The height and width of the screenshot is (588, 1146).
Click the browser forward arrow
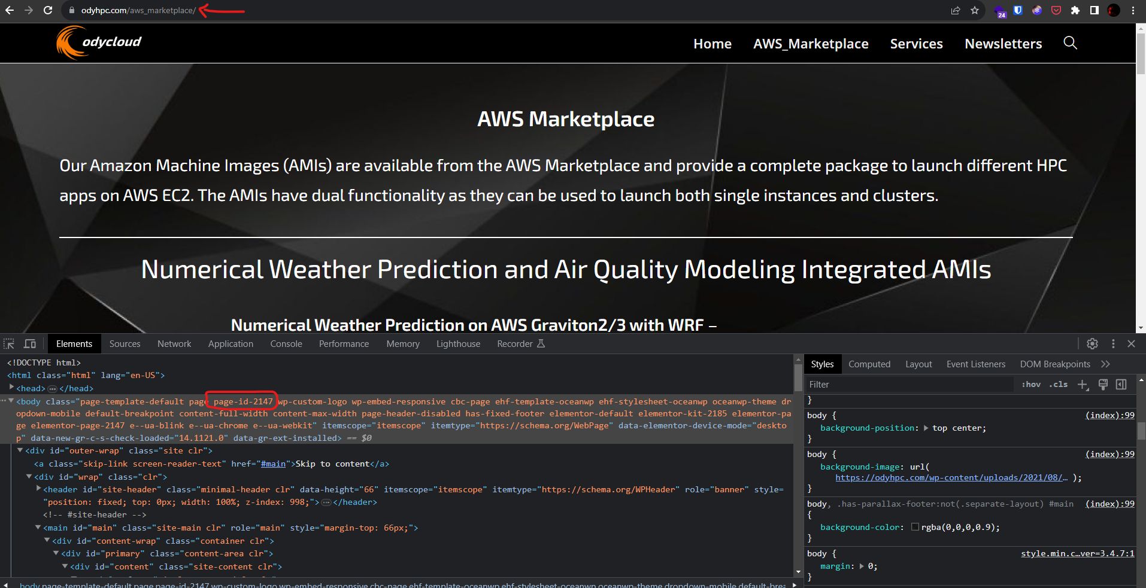[x=29, y=10]
